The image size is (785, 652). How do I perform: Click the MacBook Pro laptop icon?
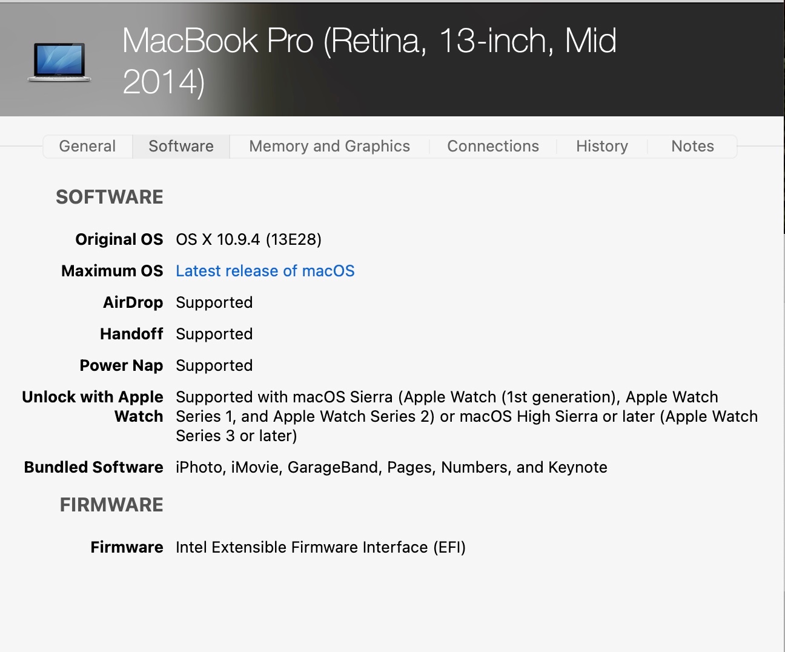tap(59, 62)
